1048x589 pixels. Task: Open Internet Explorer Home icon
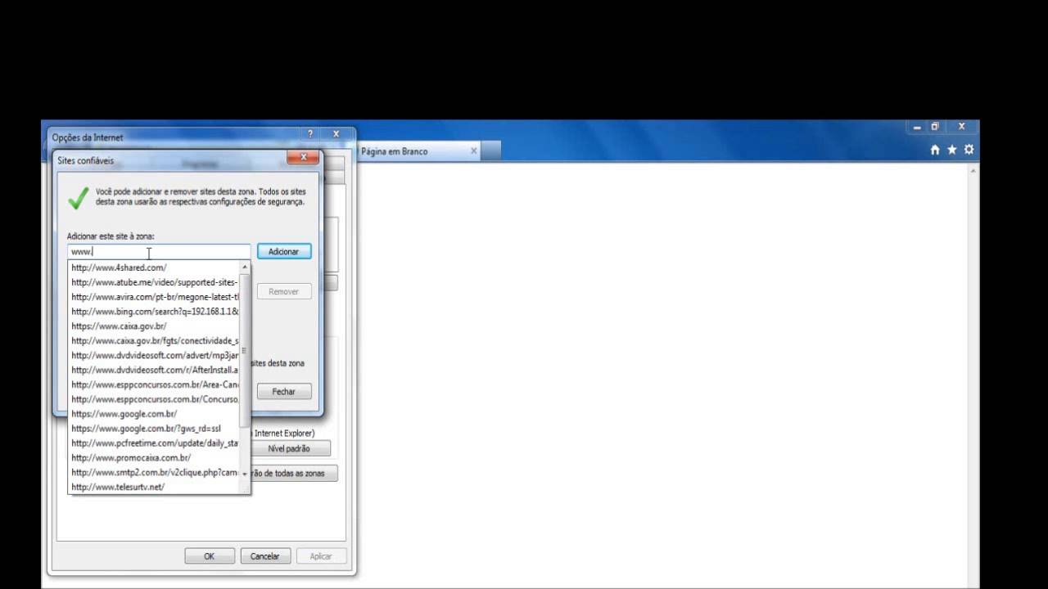click(x=935, y=150)
